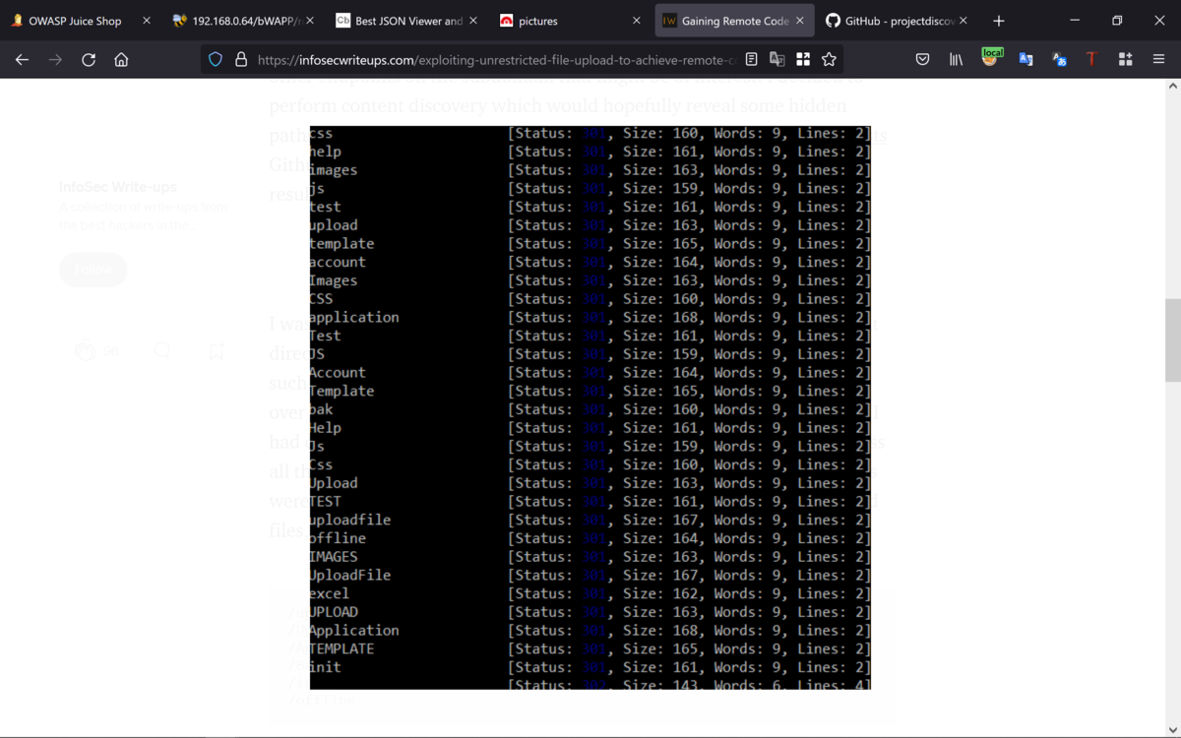Click the uppercase "TEMPLATE" entry
The image size is (1181, 738).
pos(342,648)
